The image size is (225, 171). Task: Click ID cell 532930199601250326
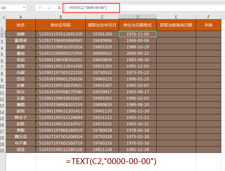61,79
